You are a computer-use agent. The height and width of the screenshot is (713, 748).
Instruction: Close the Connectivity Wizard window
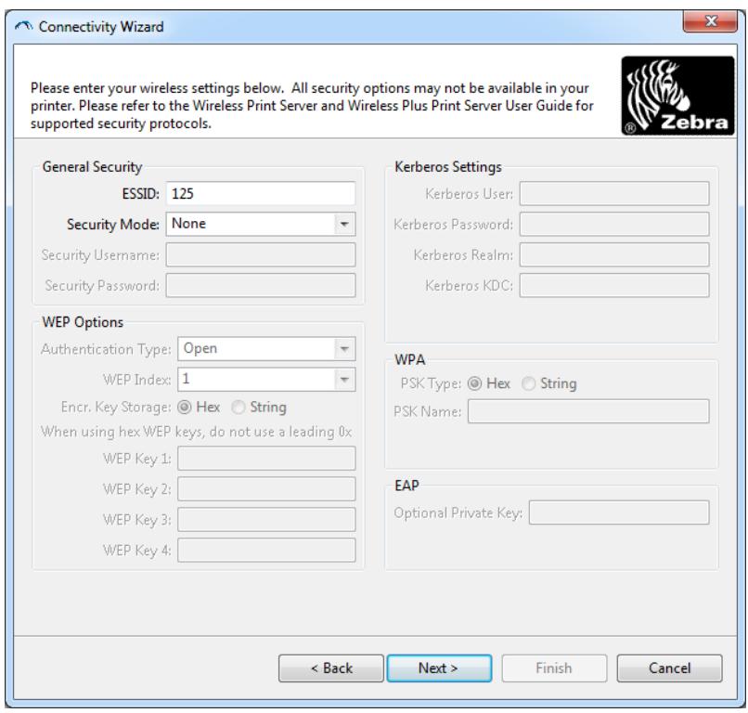(x=710, y=21)
